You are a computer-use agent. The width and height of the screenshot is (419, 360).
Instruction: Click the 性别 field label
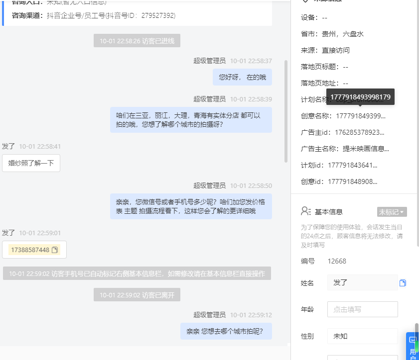tap(307, 336)
